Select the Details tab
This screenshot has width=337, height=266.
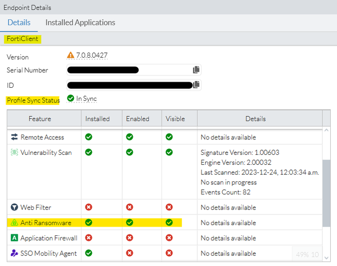click(19, 23)
